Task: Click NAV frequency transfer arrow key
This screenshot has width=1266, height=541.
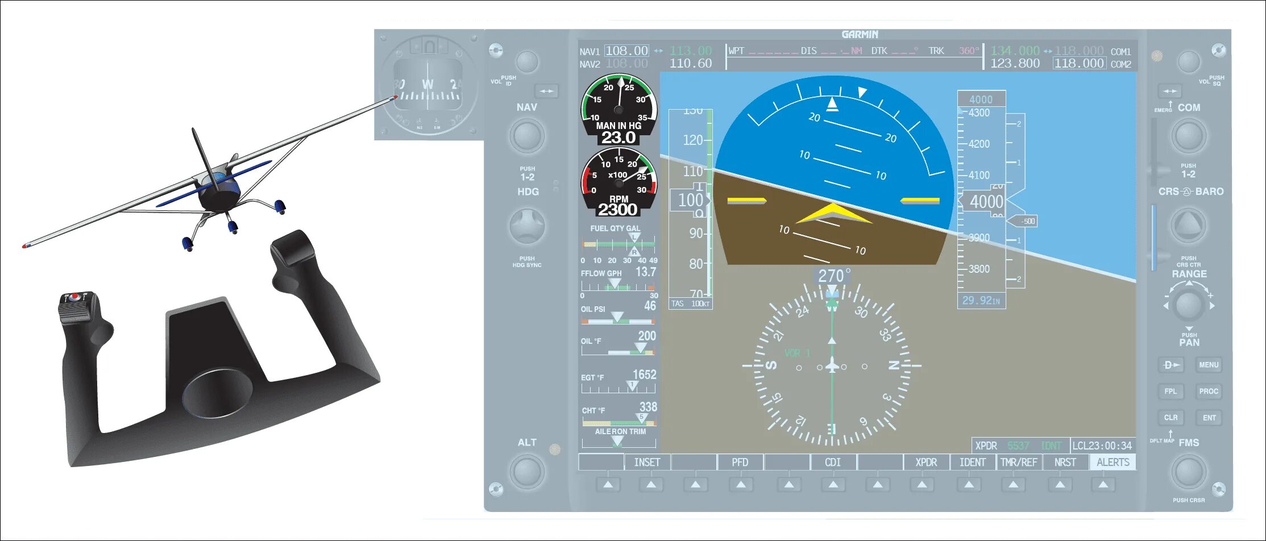Action: tap(546, 91)
